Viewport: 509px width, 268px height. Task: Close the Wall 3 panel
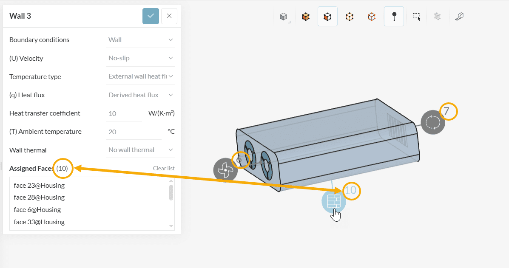click(169, 16)
